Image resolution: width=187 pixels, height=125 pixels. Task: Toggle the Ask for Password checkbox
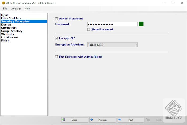(56, 19)
